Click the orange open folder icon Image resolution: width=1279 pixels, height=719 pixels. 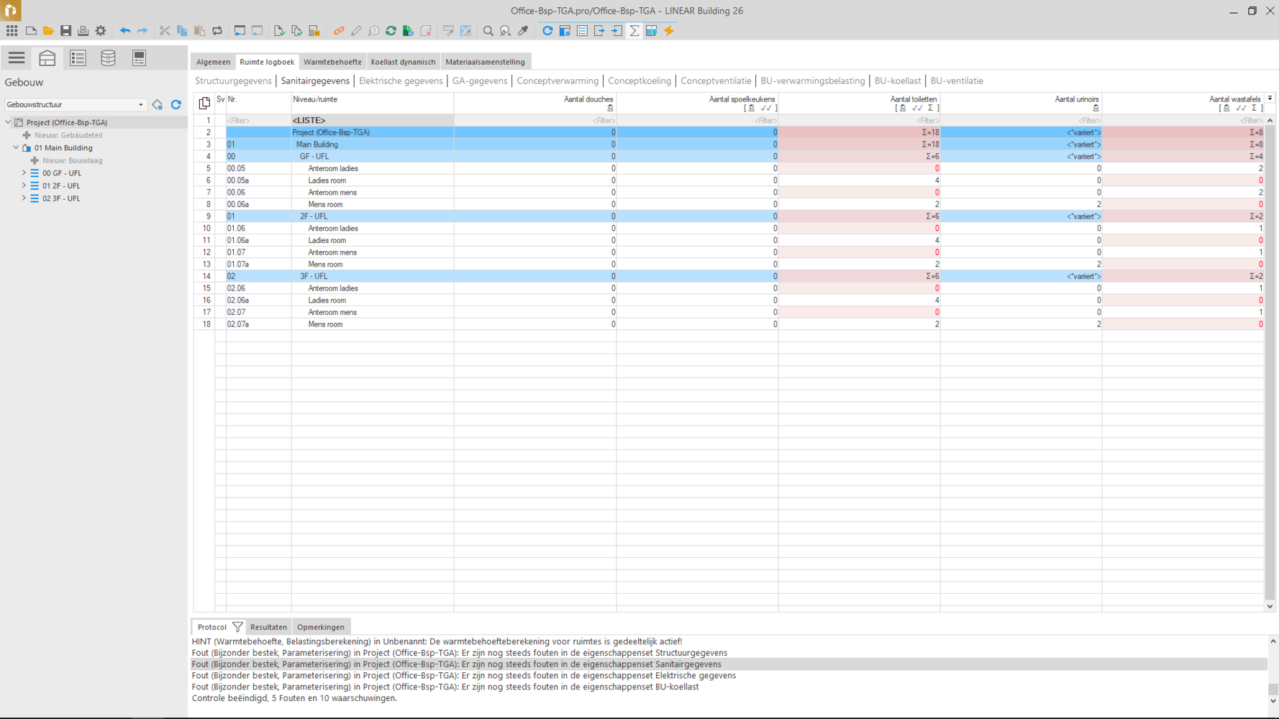[x=48, y=31]
